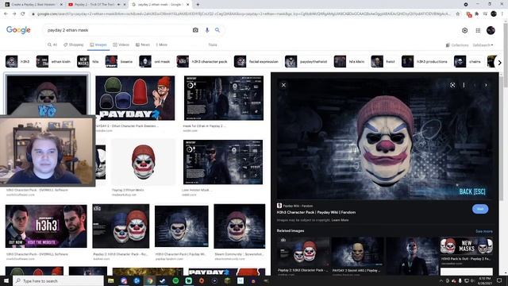Open Steam from the taskbar
Viewport: 508px width, 286px height.
pos(162,280)
